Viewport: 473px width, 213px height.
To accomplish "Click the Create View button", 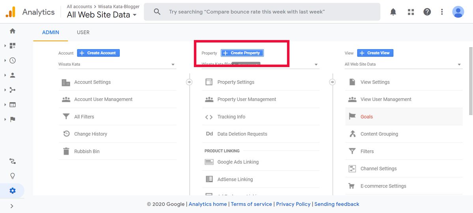I will [x=375, y=53].
